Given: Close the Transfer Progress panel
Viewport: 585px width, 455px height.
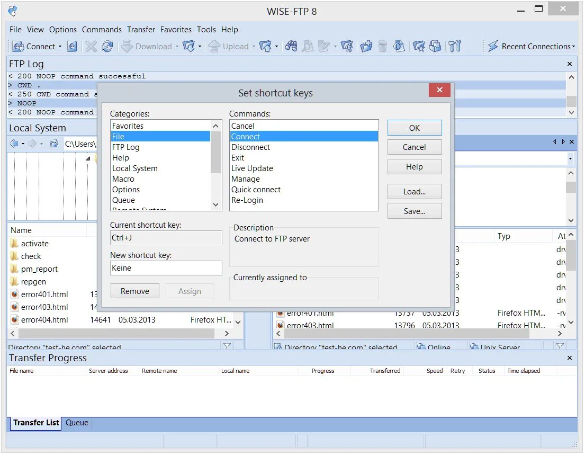Looking at the screenshot, I should [x=570, y=358].
